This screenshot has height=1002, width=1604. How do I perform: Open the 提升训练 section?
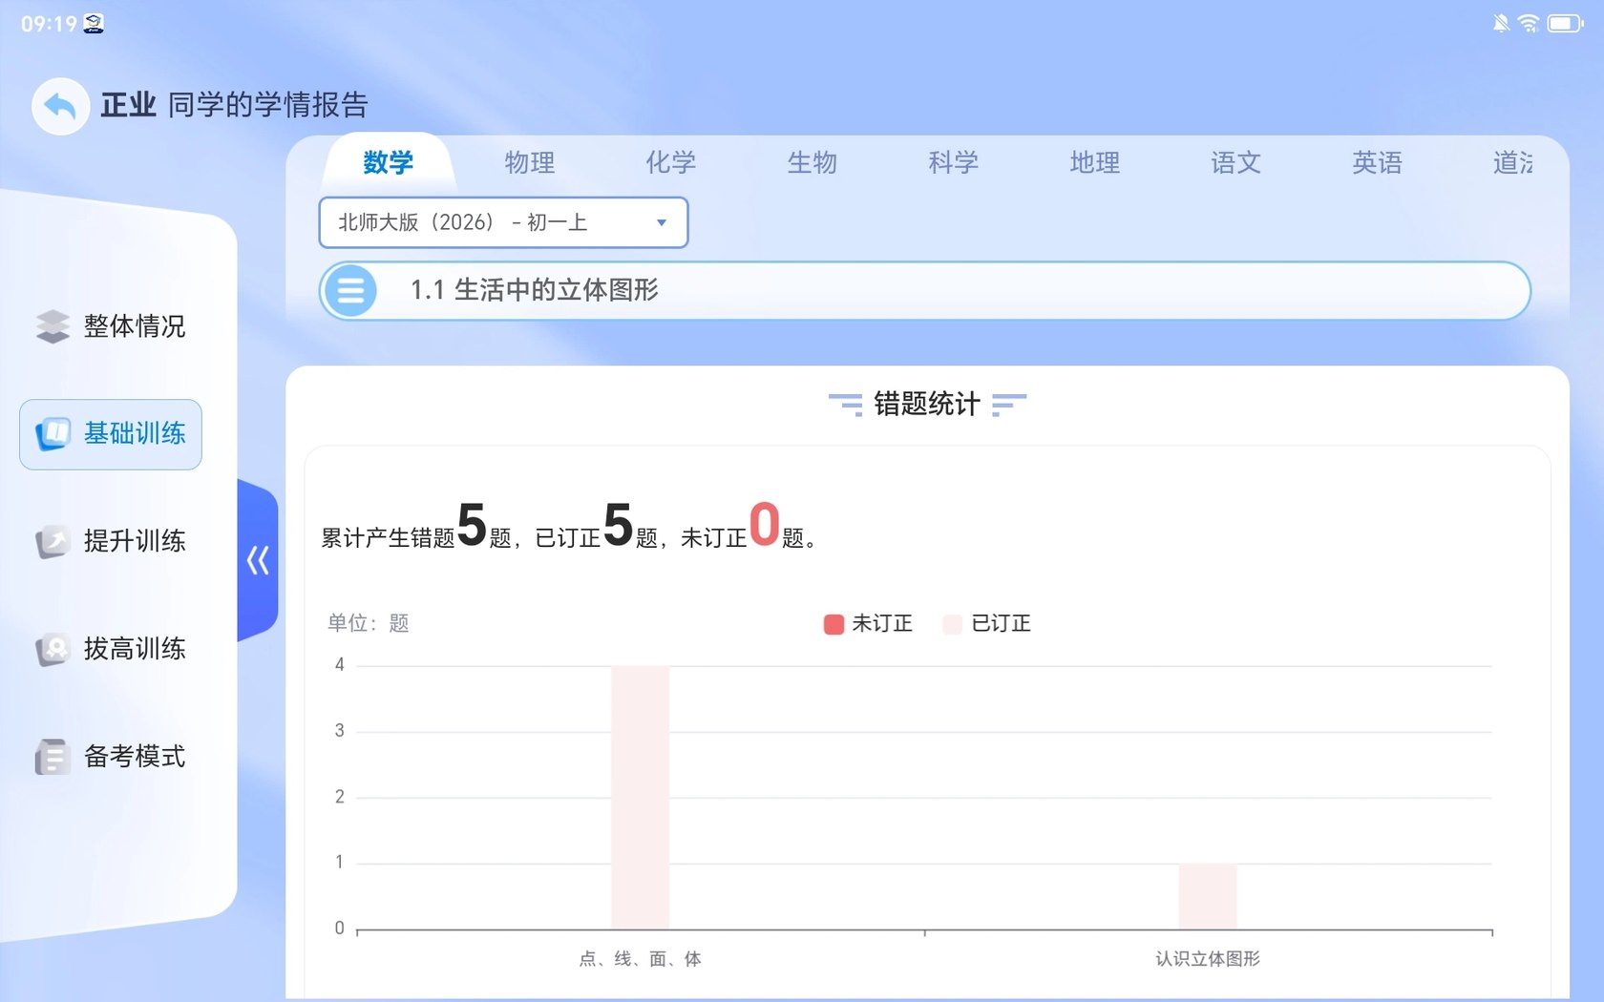(x=111, y=542)
